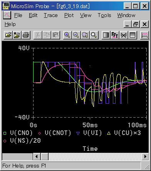Image resolution: width=151 pixels, height=171 pixels.
Task: Open the Trace menu
Action: click(50, 15)
